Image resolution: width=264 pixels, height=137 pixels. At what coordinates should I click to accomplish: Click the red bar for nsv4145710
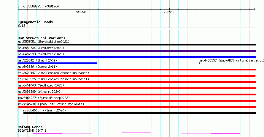(137, 107)
